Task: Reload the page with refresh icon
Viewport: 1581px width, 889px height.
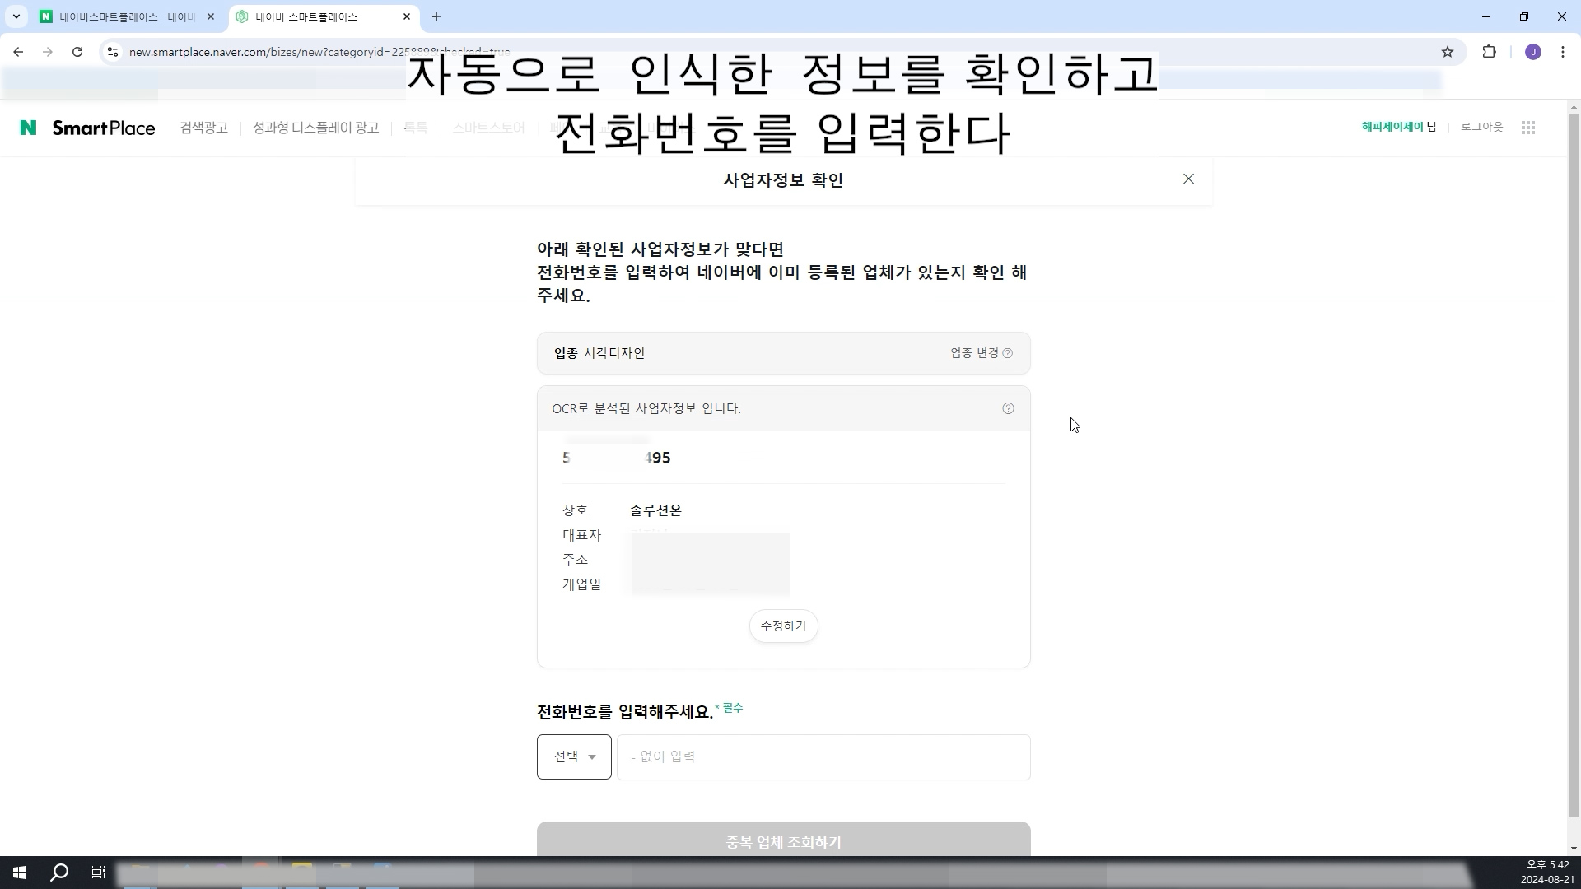Action: (77, 52)
